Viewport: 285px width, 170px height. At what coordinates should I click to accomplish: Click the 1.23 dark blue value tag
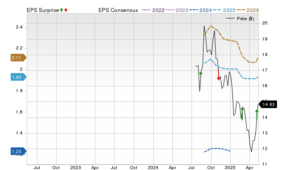tap(19, 151)
